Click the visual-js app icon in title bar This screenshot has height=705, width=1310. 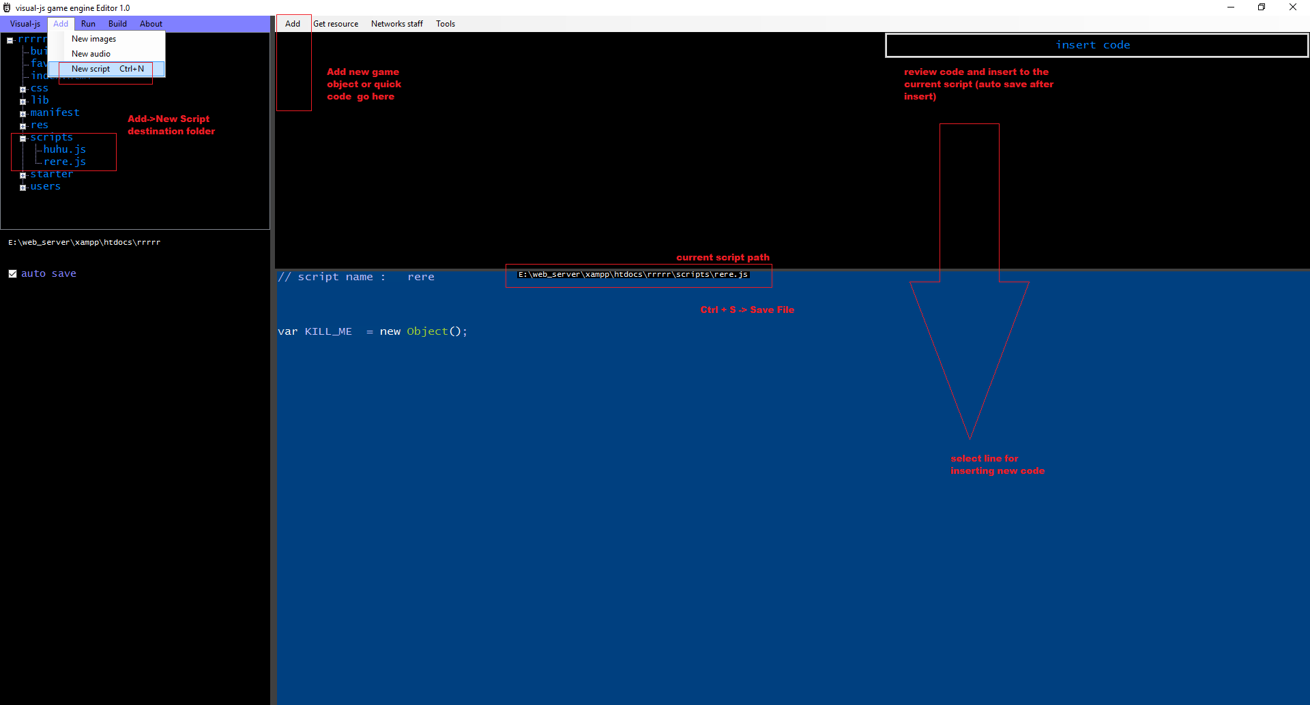(x=7, y=8)
